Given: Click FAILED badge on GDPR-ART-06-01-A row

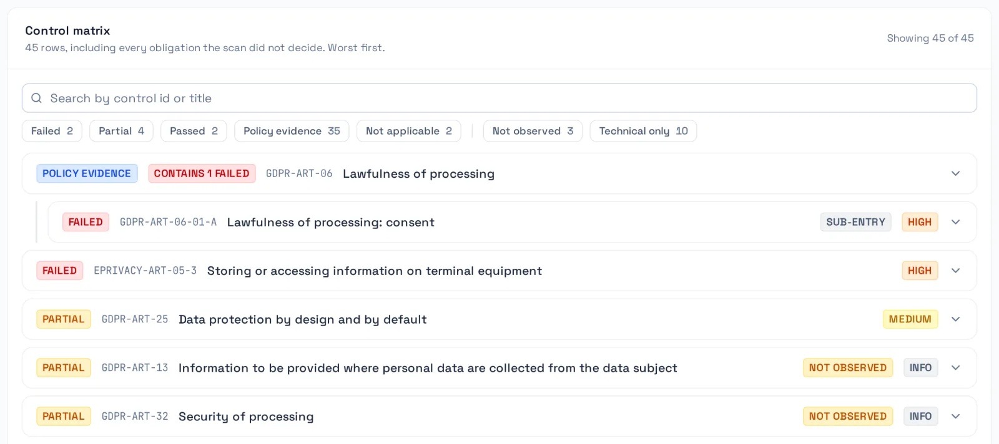Looking at the screenshot, I should 86,222.
